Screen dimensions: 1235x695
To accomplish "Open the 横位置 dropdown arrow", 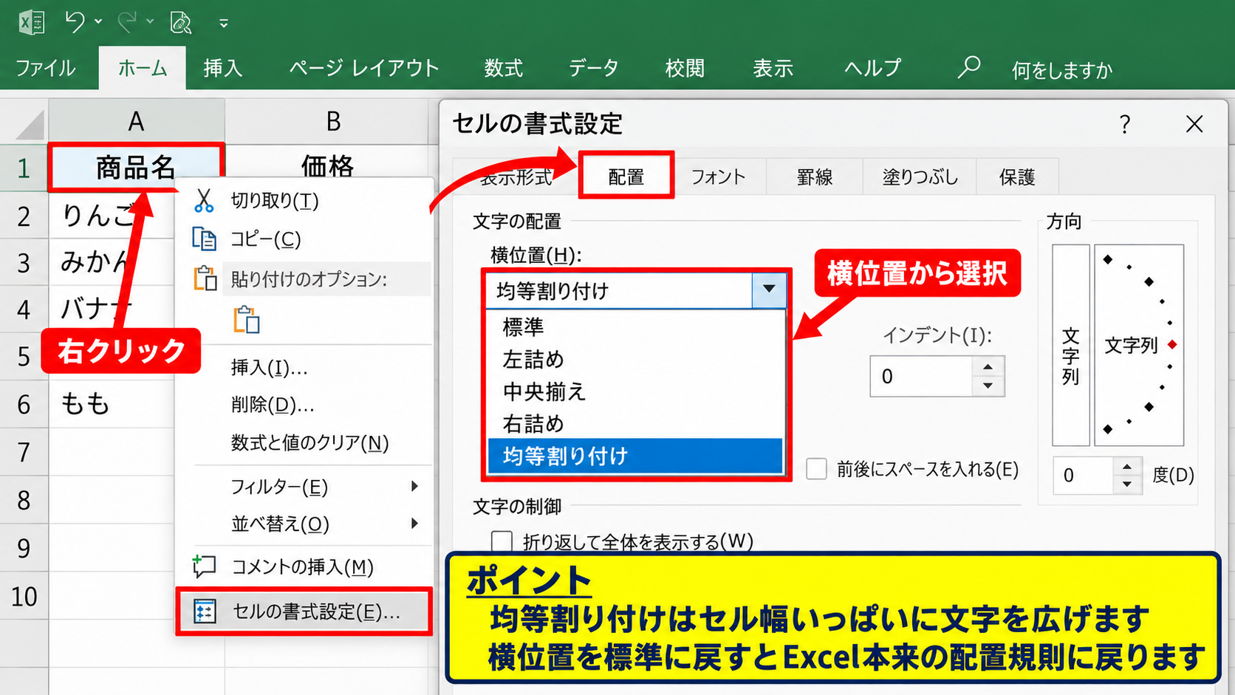I will [769, 290].
